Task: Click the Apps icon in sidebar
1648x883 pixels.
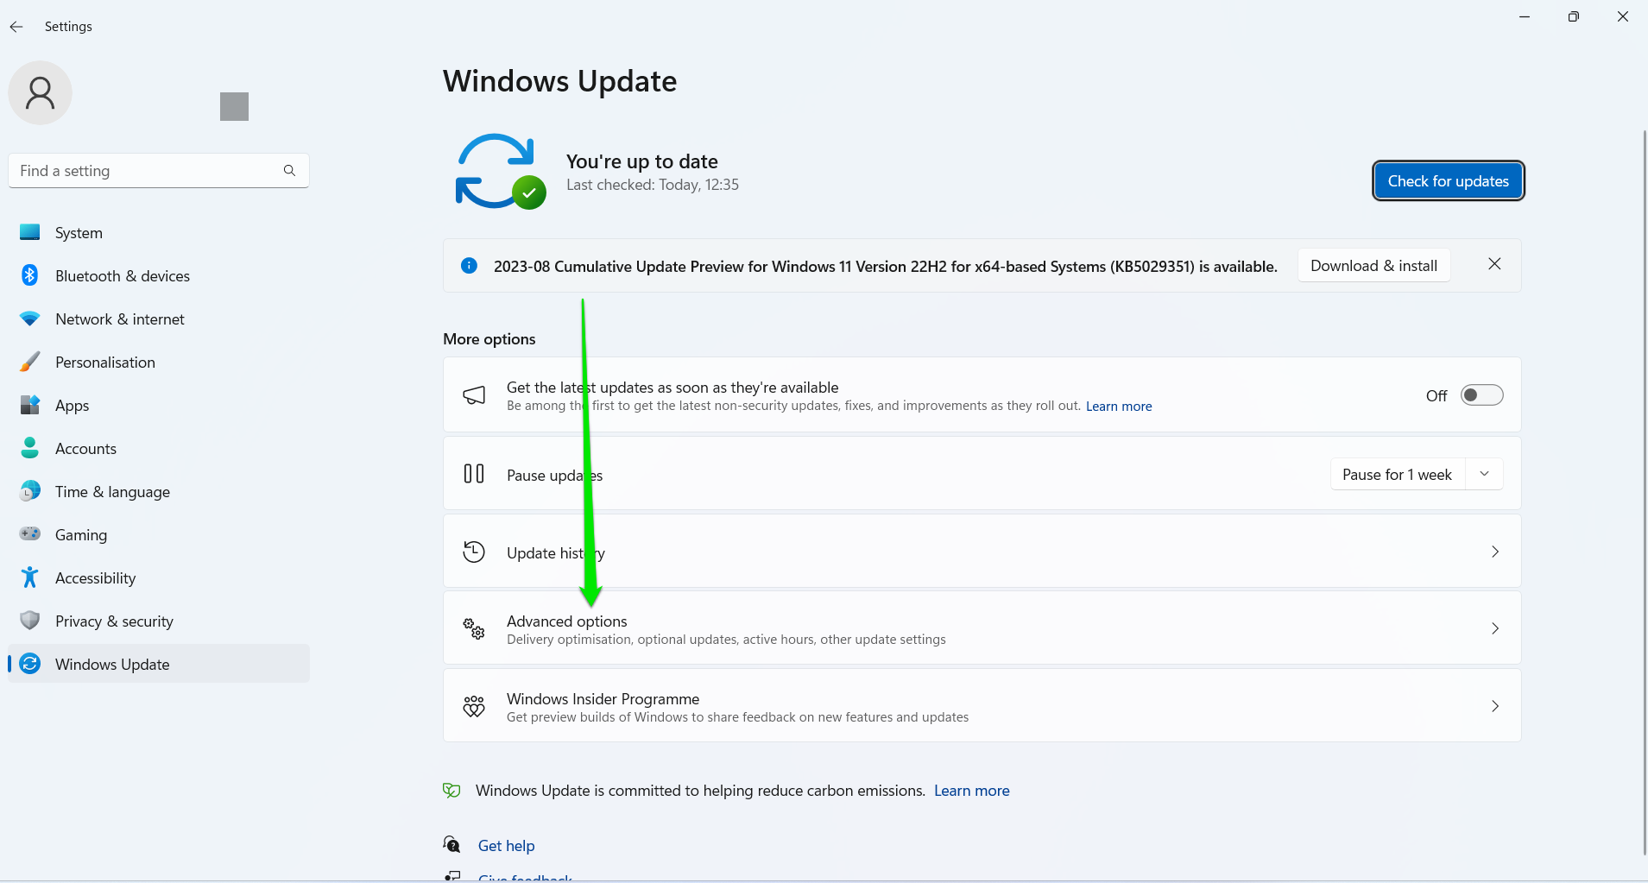Action: tap(30, 405)
